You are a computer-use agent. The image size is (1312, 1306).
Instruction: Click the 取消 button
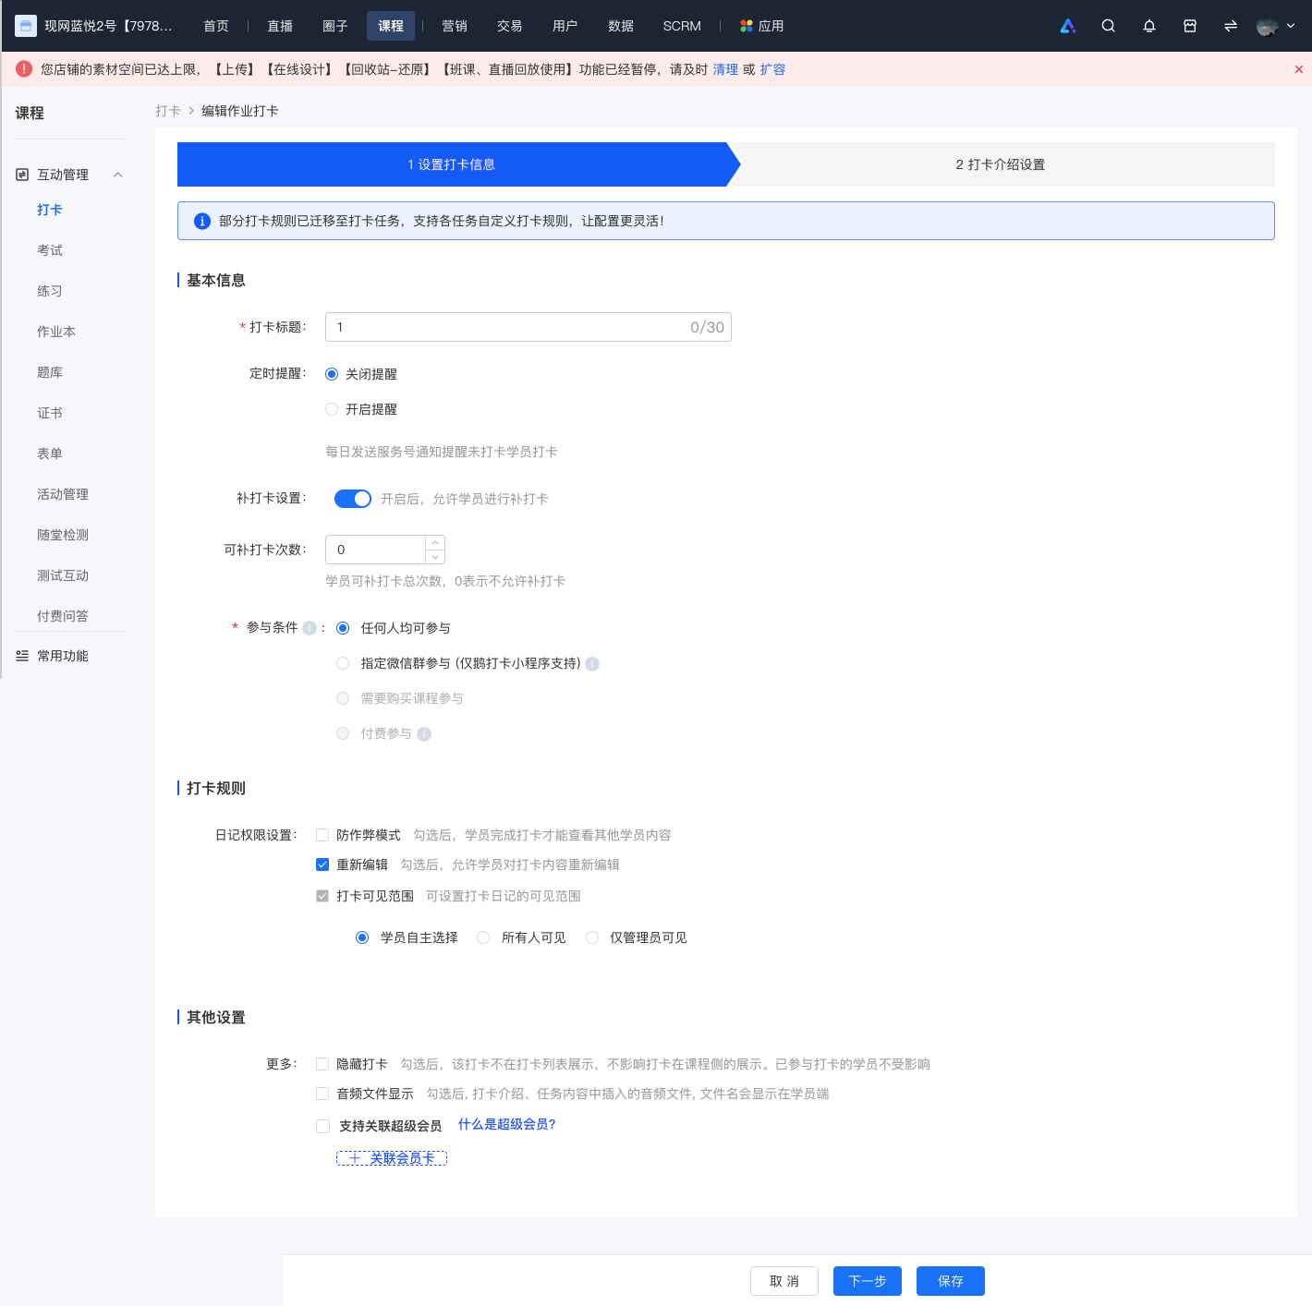tap(784, 1281)
